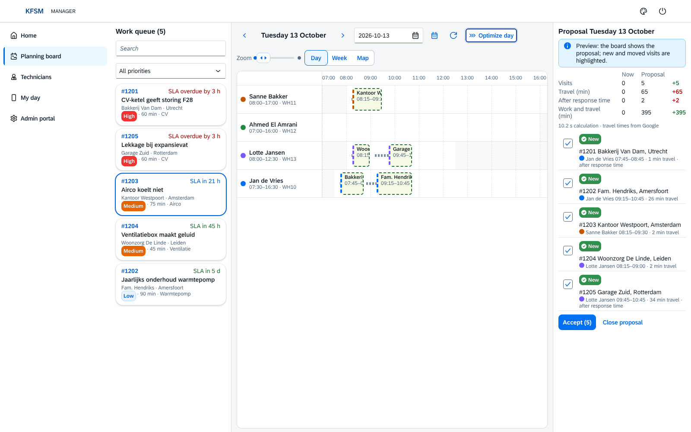Open Technicians in sidebar
The image size is (691, 432).
pyautogui.click(x=55, y=77)
